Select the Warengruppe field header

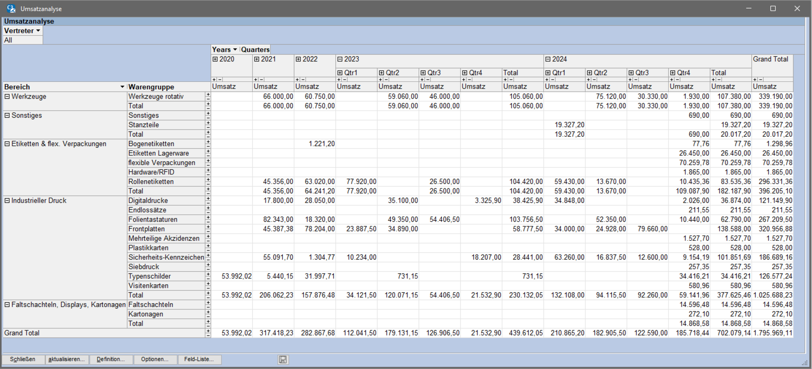[151, 87]
